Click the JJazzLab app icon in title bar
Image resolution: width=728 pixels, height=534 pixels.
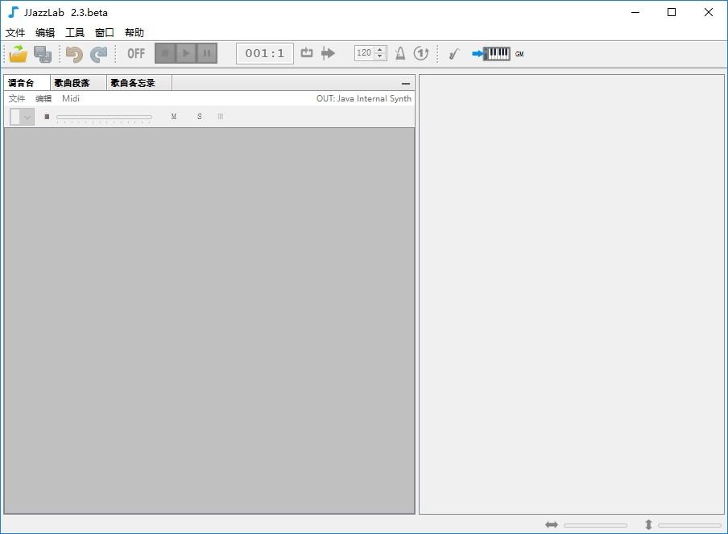click(13, 12)
